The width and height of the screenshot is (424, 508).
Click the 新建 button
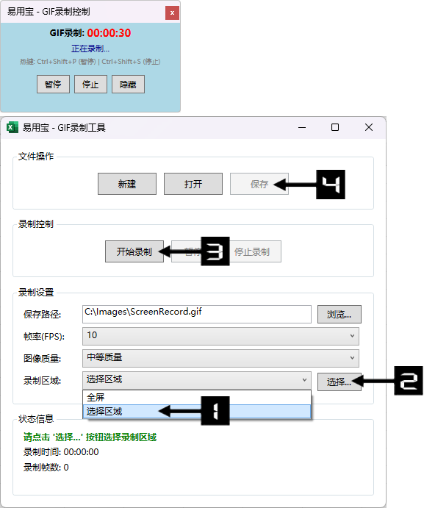click(127, 184)
